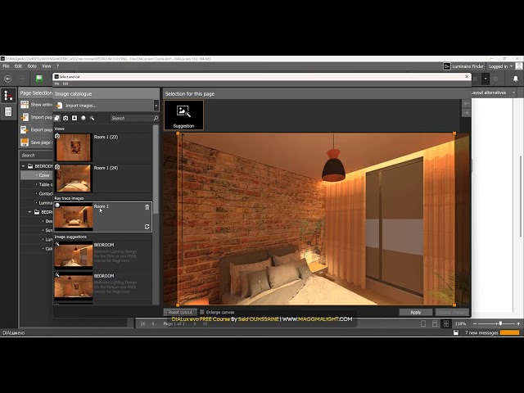Click the Suggestion image tile

click(x=183, y=115)
